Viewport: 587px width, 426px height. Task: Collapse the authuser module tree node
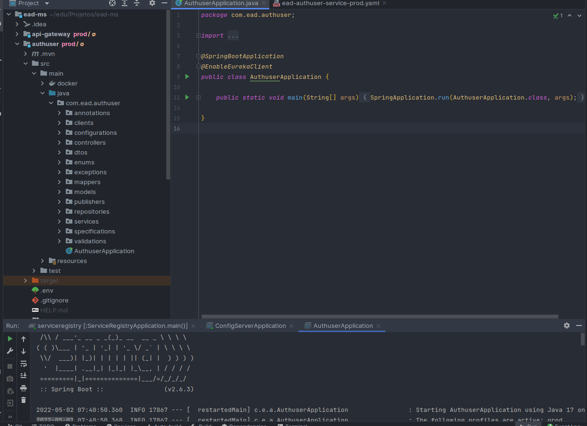(x=17, y=44)
